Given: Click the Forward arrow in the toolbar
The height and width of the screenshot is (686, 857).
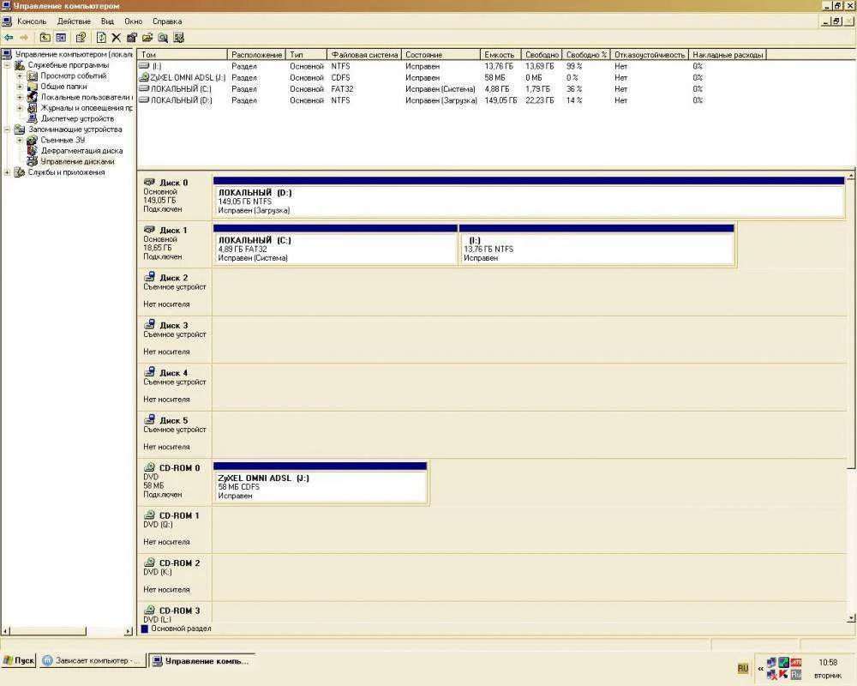Looking at the screenshot, I should point(24,38).
